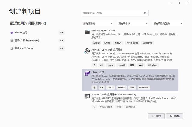Click the C# badge beside recent Blazor 应用
This screenshot has height=127, width=192.
pos(61,33)
